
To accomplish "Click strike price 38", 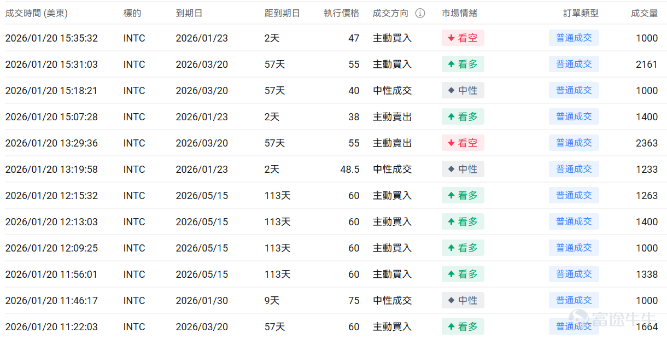I will click(x=354, y=117).
